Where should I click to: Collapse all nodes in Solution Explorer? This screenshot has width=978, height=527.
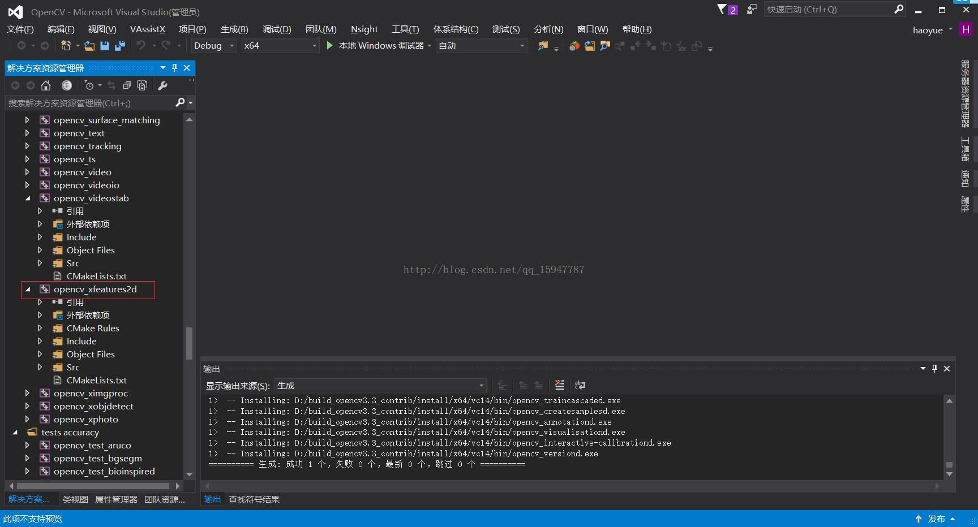[x=127, y=85]
